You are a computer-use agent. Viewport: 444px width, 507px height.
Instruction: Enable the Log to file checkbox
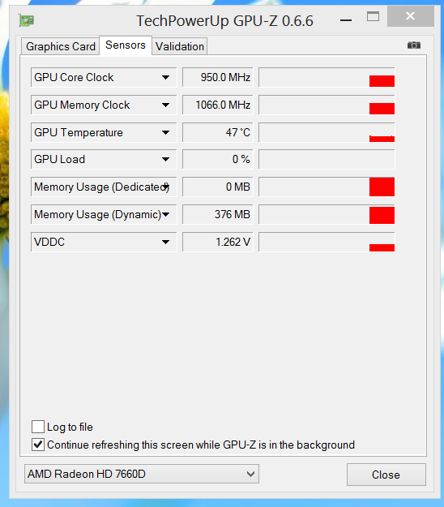38,427
